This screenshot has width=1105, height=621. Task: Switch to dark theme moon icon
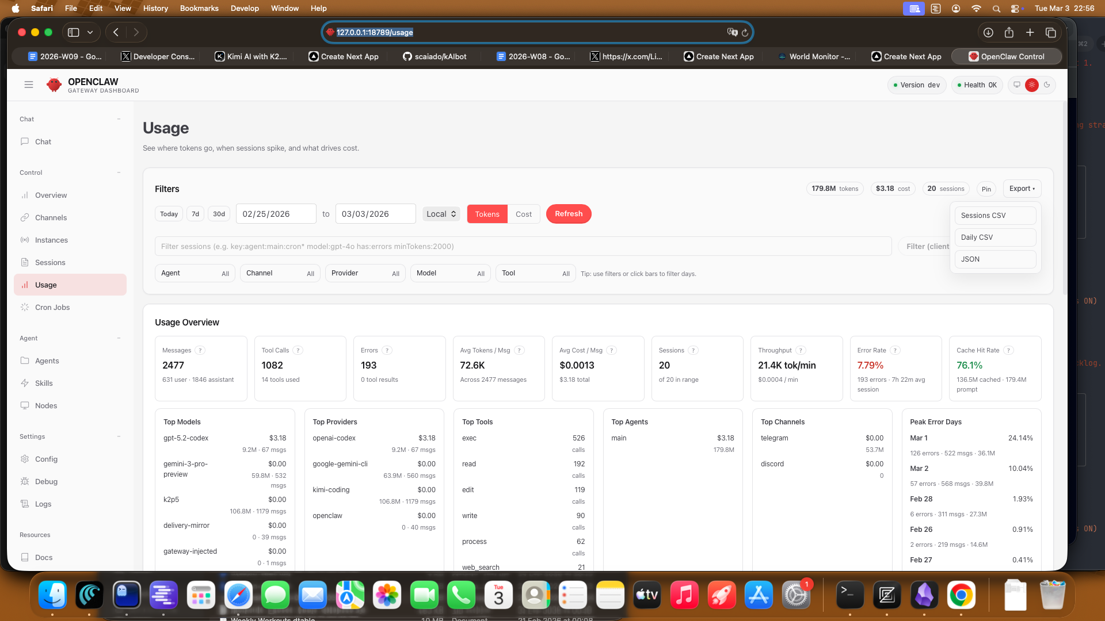point(1047,85)
